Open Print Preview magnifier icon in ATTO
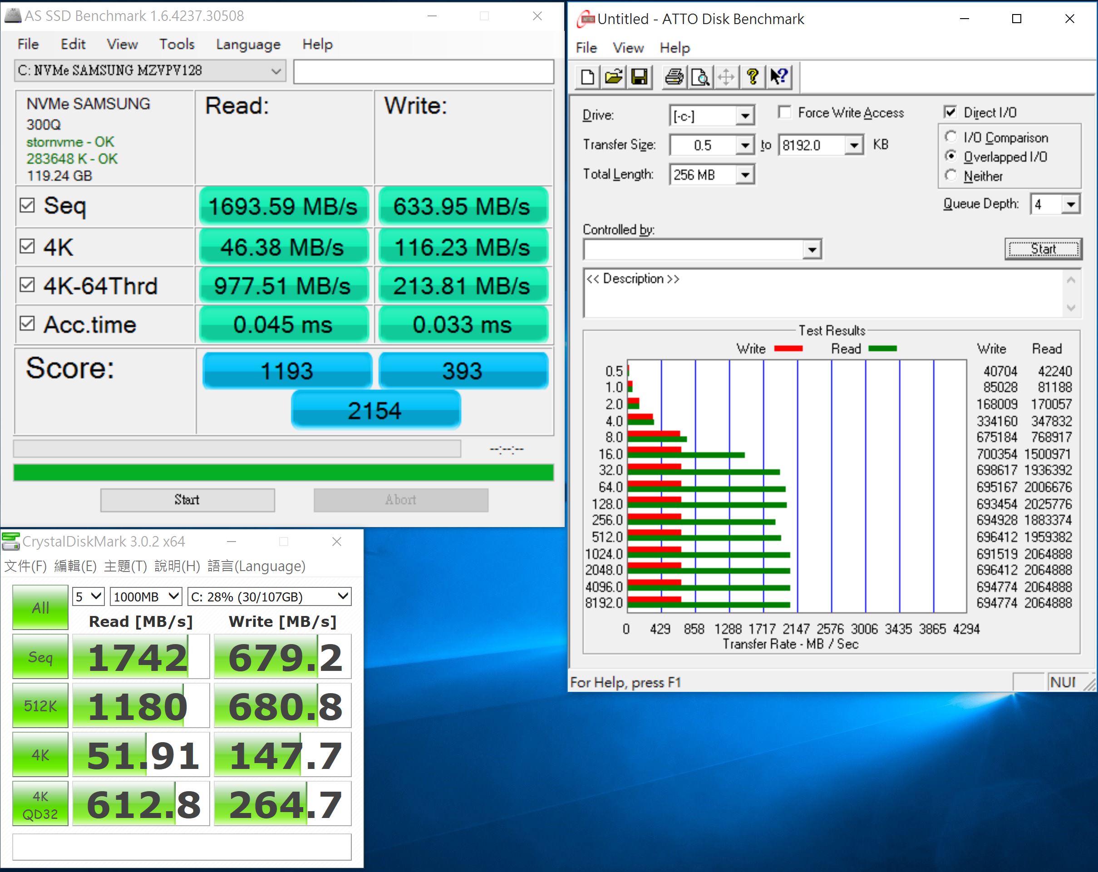 coord(701,77)
